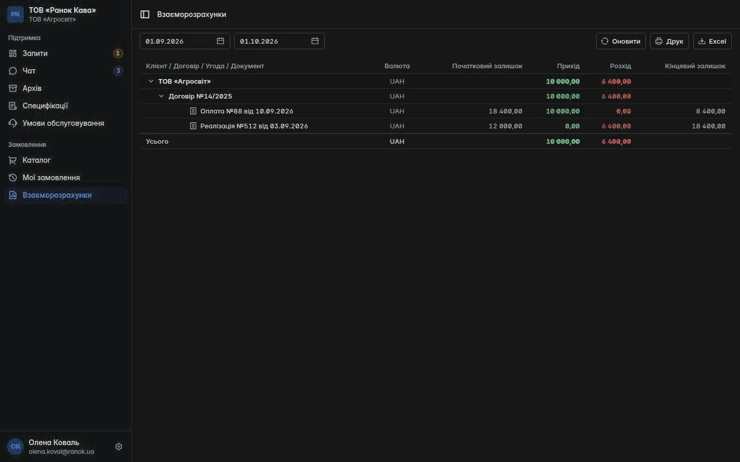The height and width of the screenshot is (462, 740).
Task: Click document icon for Реалізація №512
Action: [193, 126]
